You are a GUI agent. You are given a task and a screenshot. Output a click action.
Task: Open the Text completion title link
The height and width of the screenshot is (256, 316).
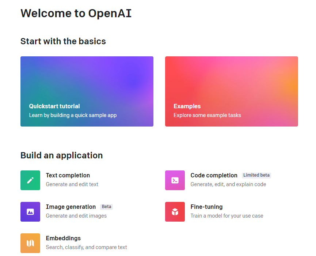(68, 176)
